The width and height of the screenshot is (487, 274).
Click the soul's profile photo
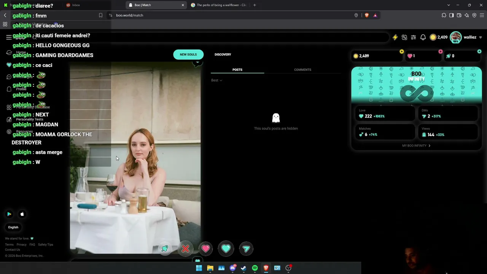[x=135, y=158]
